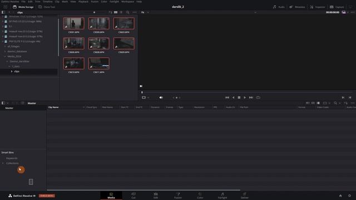
Task: Set mark out point in viewer
Action: 350,98
